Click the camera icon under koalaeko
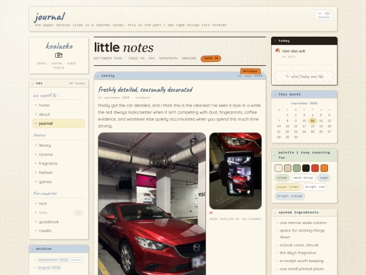 click(x=58, y=55)
